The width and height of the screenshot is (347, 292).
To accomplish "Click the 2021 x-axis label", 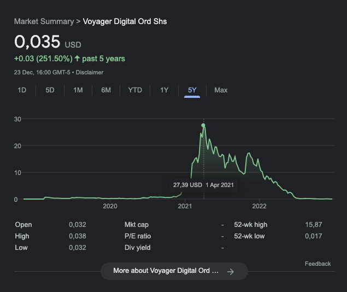I will 185,206.
